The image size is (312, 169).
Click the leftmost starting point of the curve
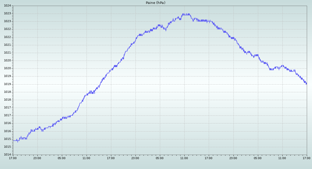pyautogui.click(x=13, y=140)
